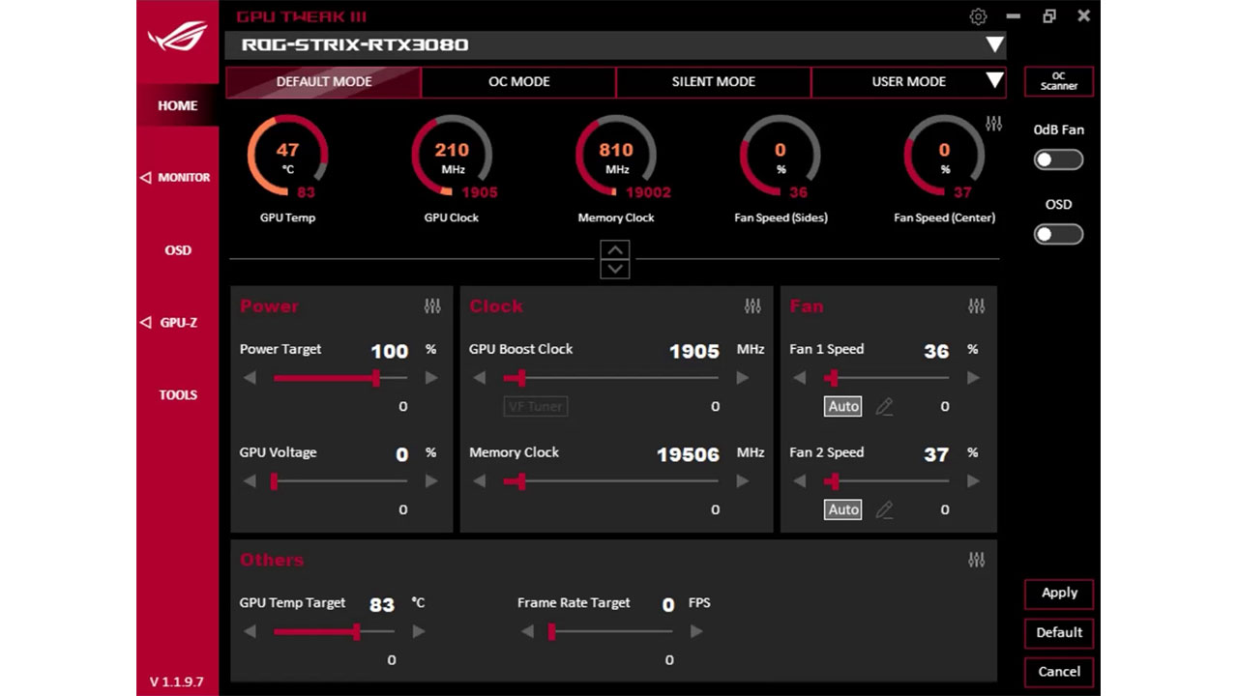Click the Frame Rate Target slider handle

coord(551,631)
